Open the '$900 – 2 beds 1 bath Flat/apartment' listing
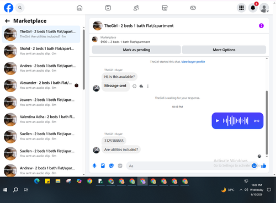The width and height of the screenshot is (276, 203). pos(125,42)
